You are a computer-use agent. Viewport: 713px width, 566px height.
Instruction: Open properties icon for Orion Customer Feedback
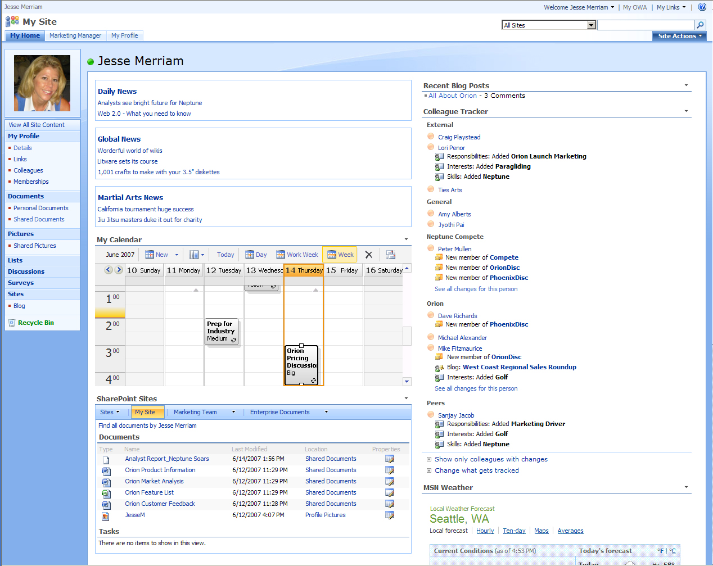pos(389,504)
